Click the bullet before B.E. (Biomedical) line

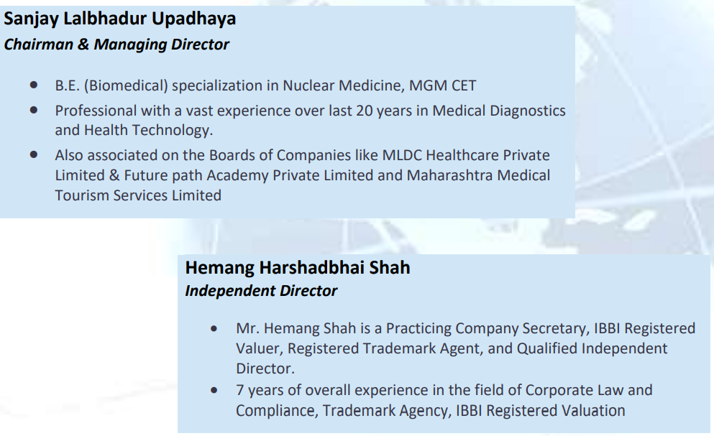pos(34,85)
